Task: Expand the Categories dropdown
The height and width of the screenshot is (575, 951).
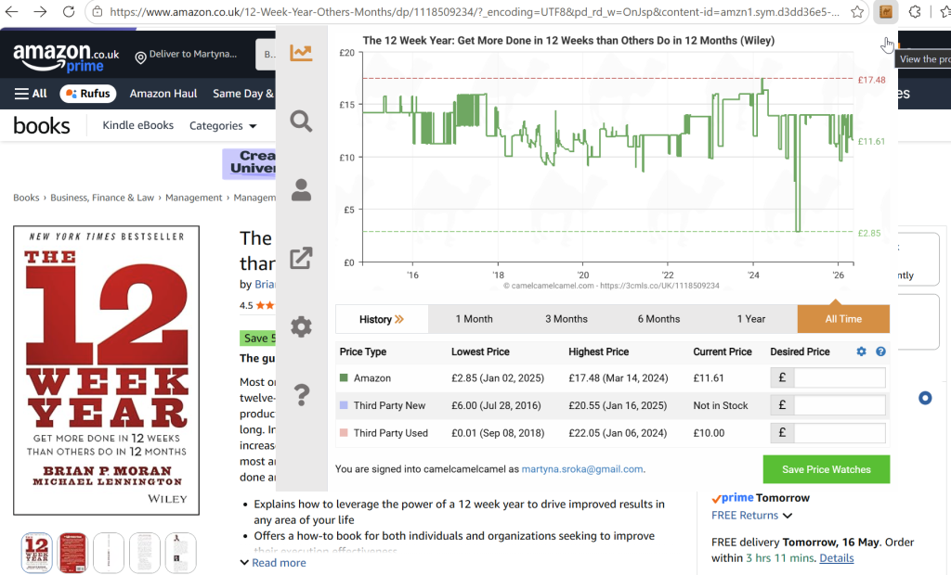Action: click(223, 125)
